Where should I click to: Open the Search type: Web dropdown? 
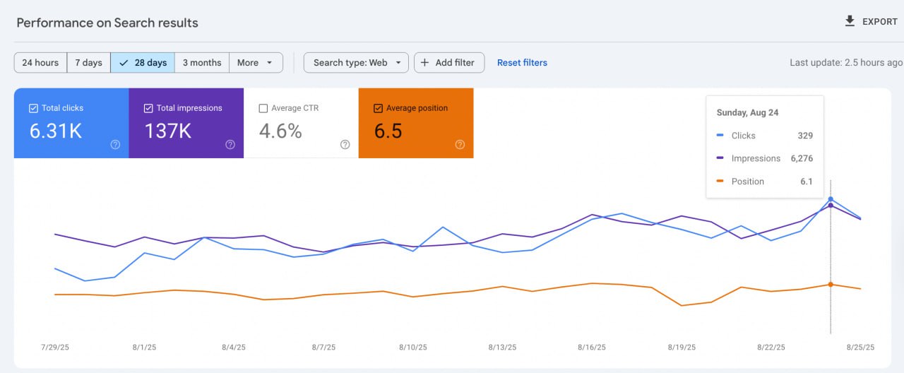coord(356,63)
